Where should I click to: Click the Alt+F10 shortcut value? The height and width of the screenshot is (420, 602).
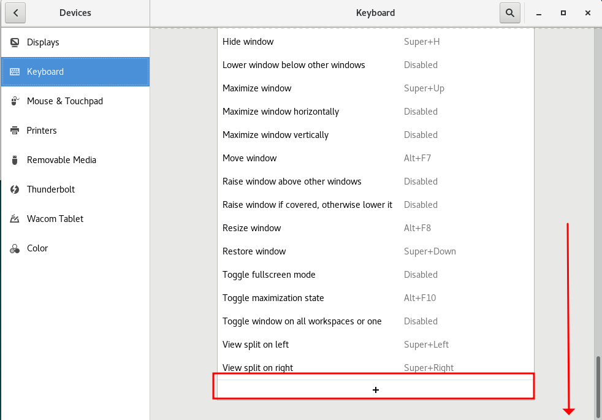[420, 298]
